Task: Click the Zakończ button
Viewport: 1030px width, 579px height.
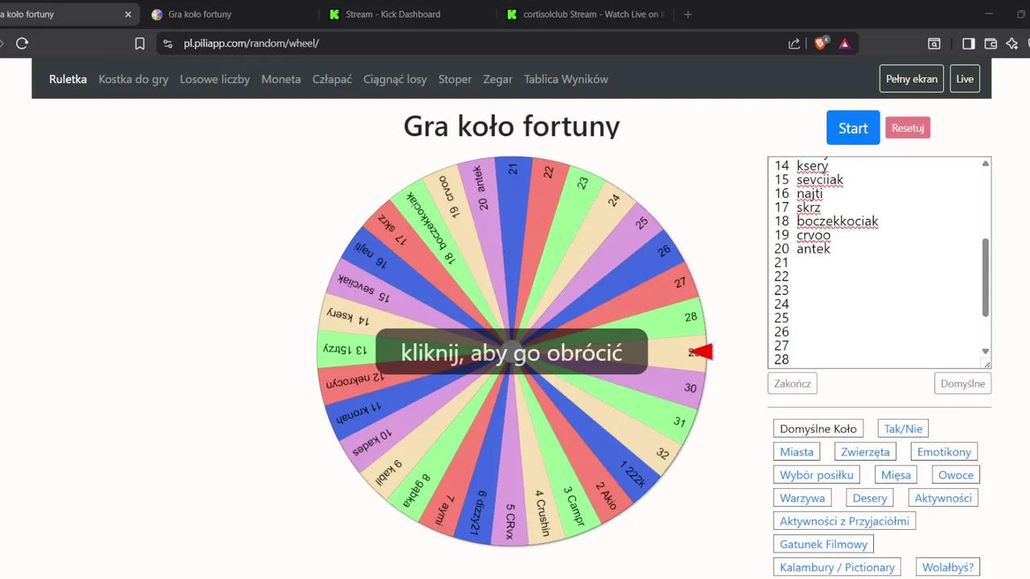Action: pos(793,384)
